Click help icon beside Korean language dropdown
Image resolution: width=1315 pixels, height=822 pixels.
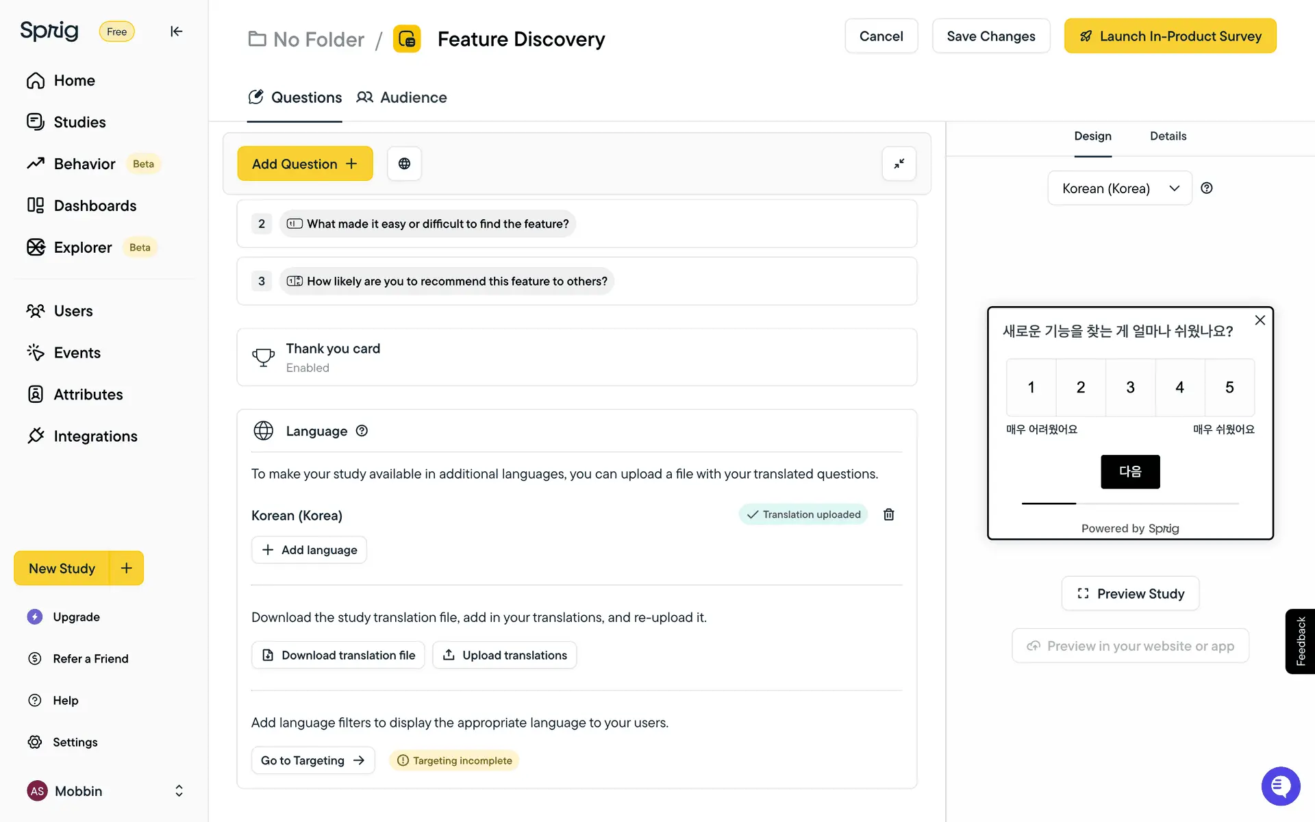click(1207, 188)
